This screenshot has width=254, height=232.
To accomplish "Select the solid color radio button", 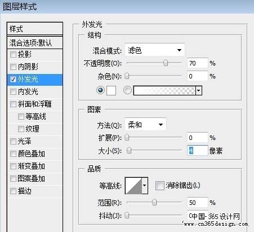I will [100, 90].
